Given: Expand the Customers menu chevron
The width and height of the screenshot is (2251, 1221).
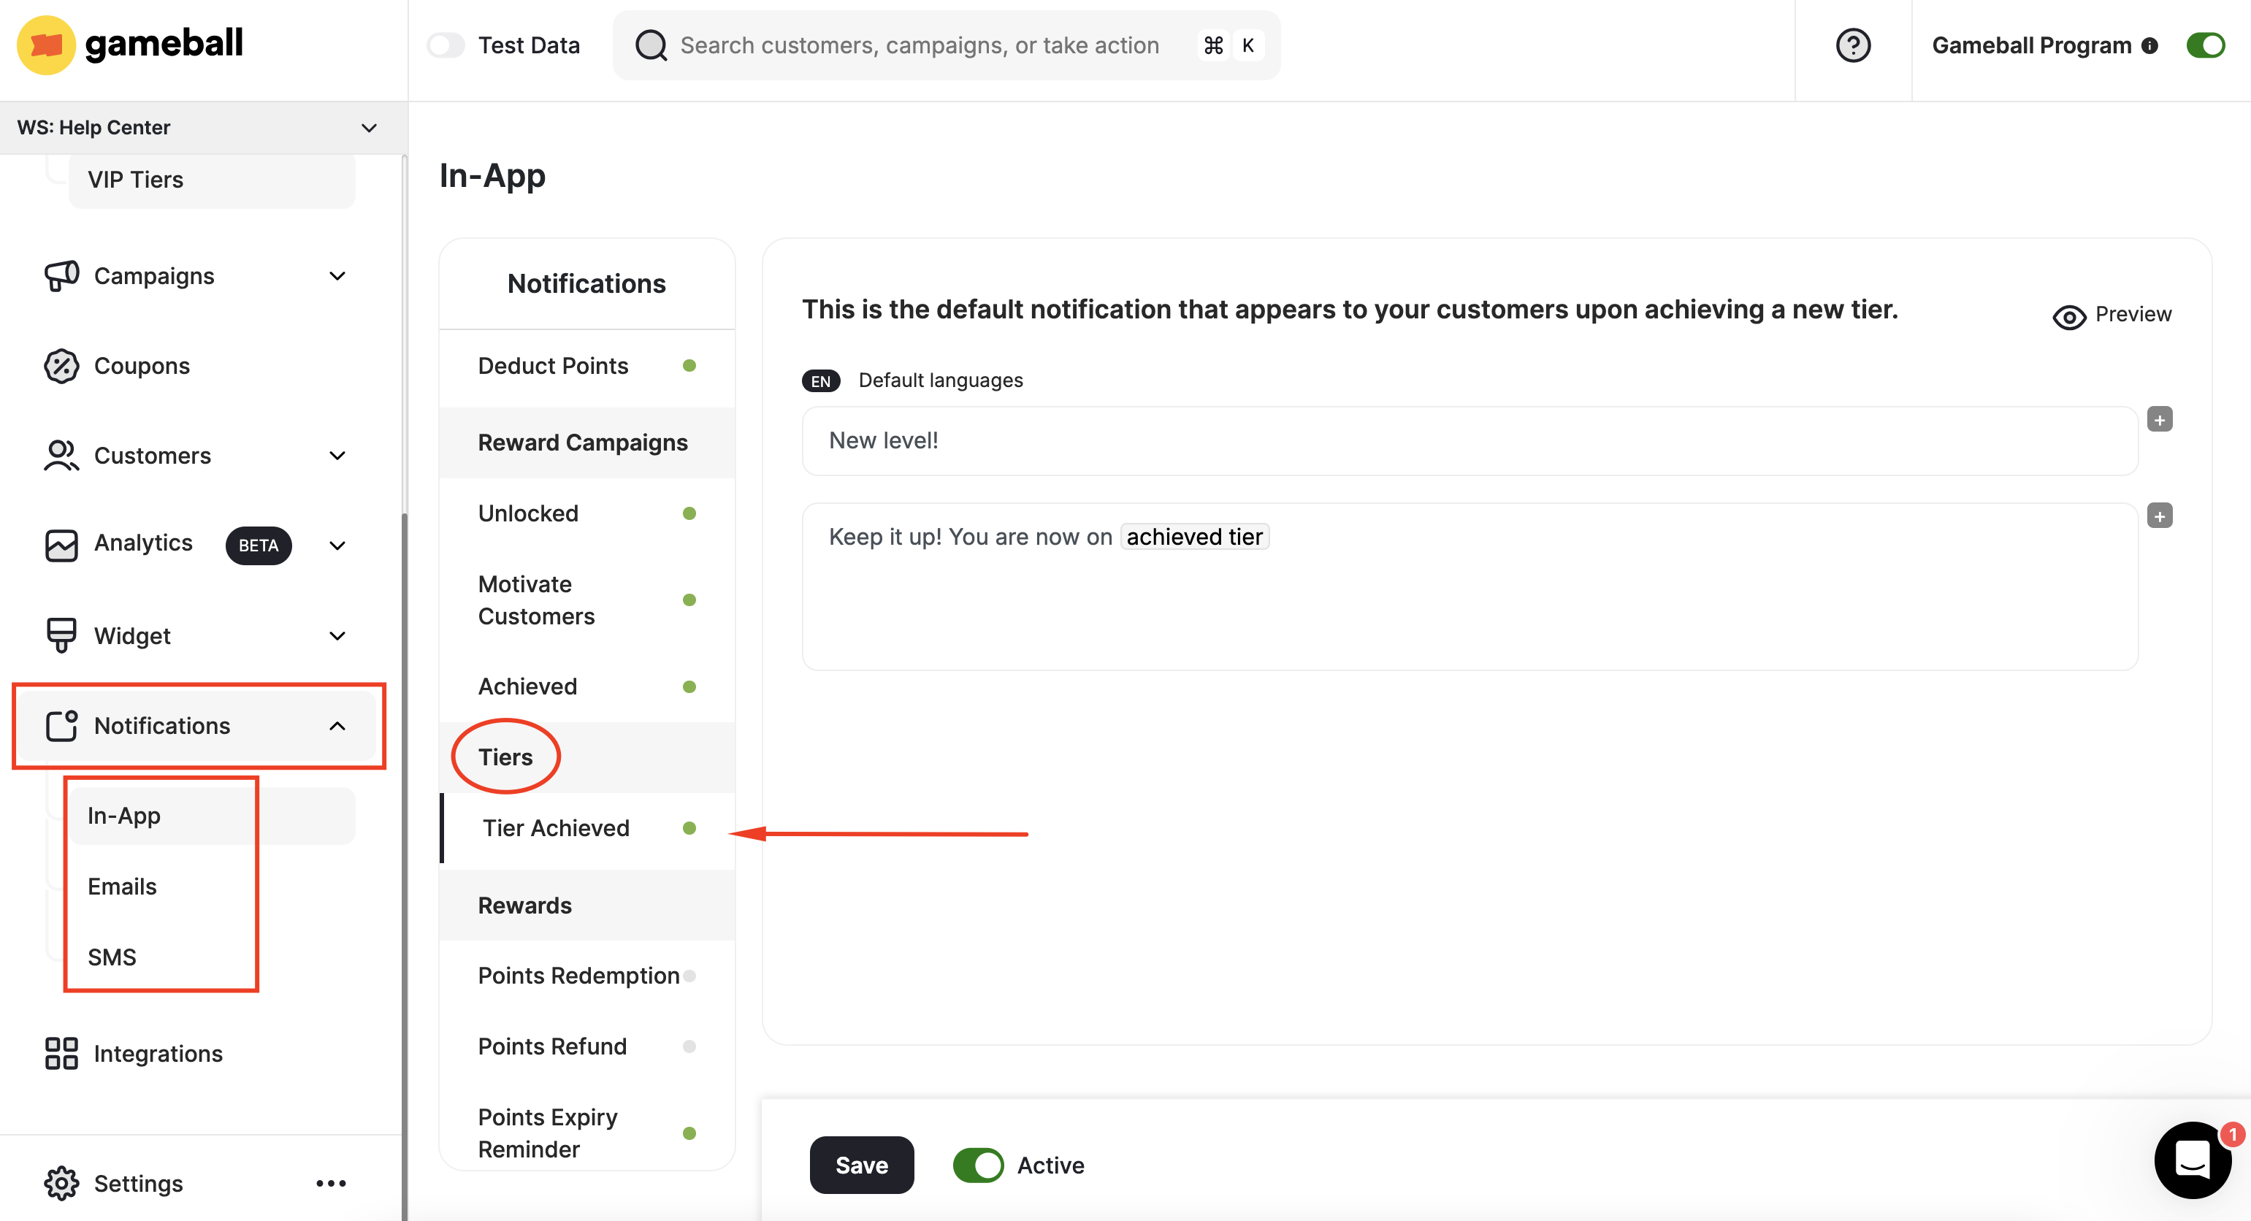Looking at the screenshot, I should 337,456.
